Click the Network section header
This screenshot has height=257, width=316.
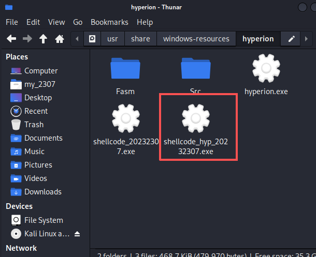(x=21, y=248)
